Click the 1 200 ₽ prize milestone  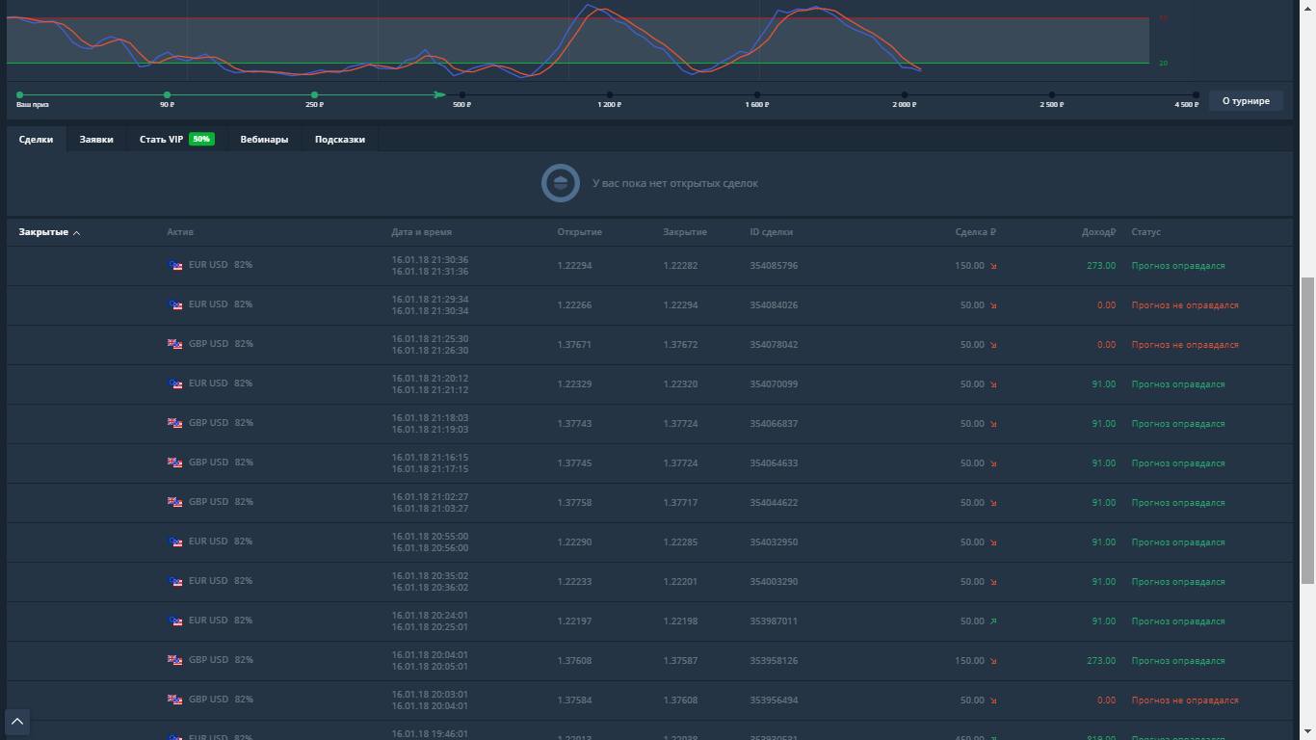point(609,94)
